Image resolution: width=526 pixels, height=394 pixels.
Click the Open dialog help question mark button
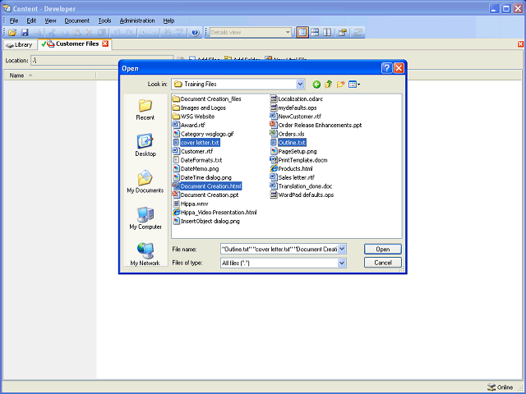tap(386, 68)
